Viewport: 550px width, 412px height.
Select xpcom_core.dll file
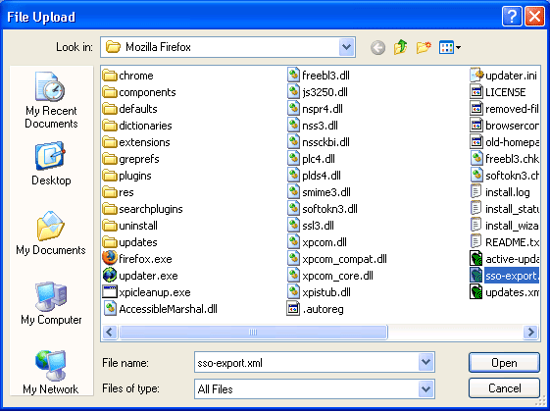pos(330,276)
